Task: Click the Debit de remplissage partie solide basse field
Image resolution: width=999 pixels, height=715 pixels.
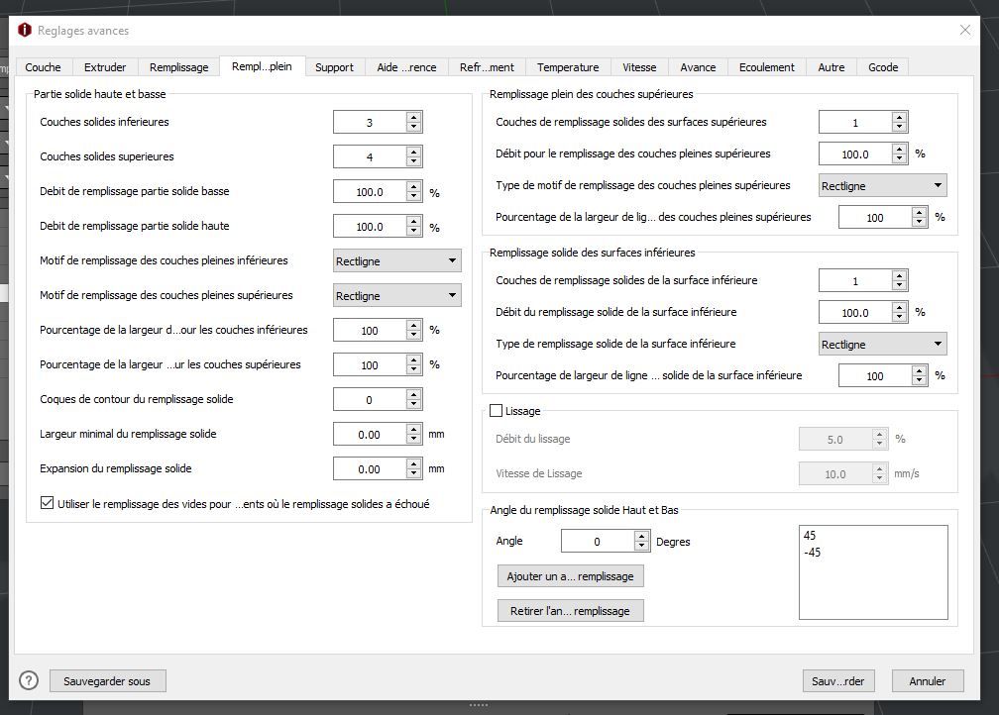Action: pyautogui.click(x=370, y=191)
